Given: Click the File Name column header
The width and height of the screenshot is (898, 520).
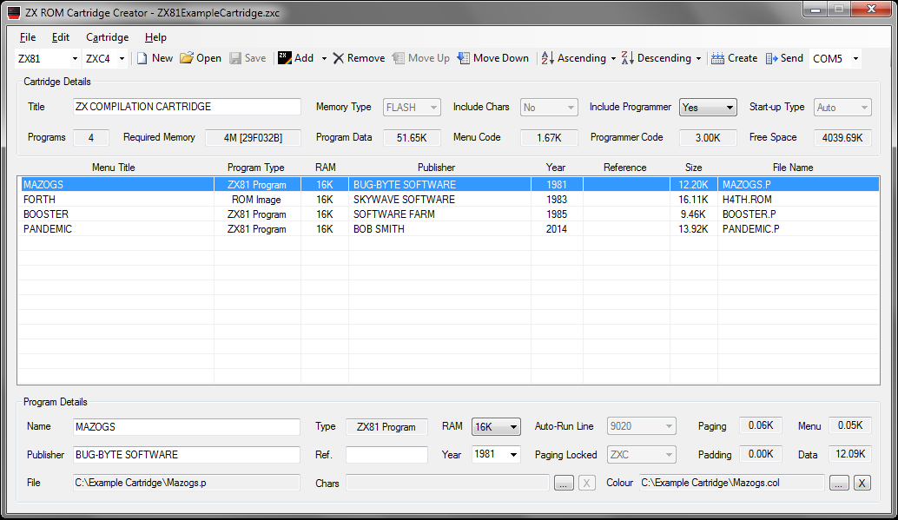Looking at the screenshot, I should pos(793,168).
